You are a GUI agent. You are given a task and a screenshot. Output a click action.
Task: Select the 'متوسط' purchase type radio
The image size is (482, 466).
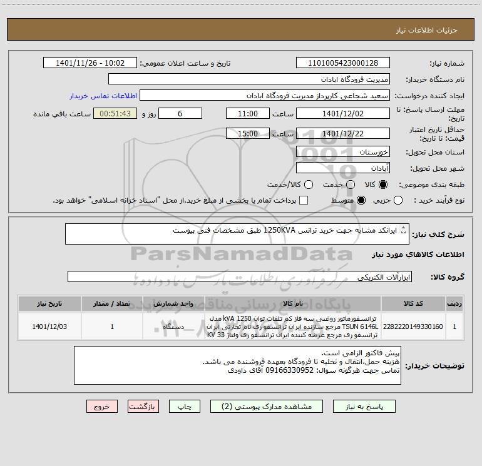click(361, 200)
